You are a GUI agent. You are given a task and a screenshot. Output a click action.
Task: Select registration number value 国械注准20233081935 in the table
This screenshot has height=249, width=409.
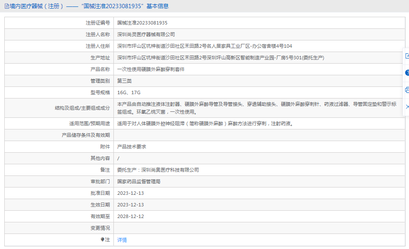click(x=143, y=23)
